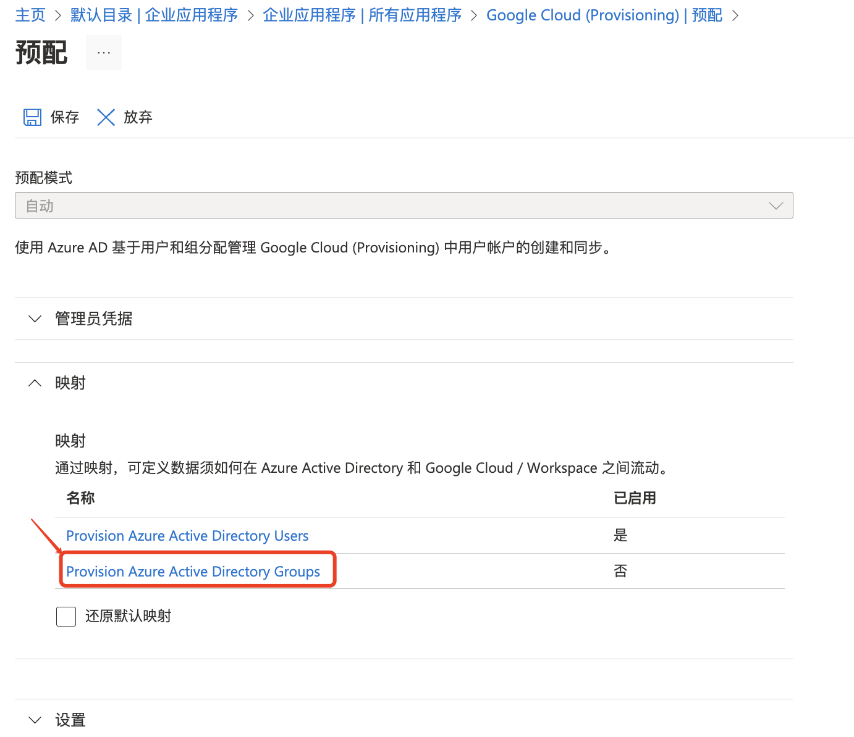Open 企业应用程序 | 所有应用程序 breadcrumb
Viewport: 854px width, 737px height.
click(362, 15)
